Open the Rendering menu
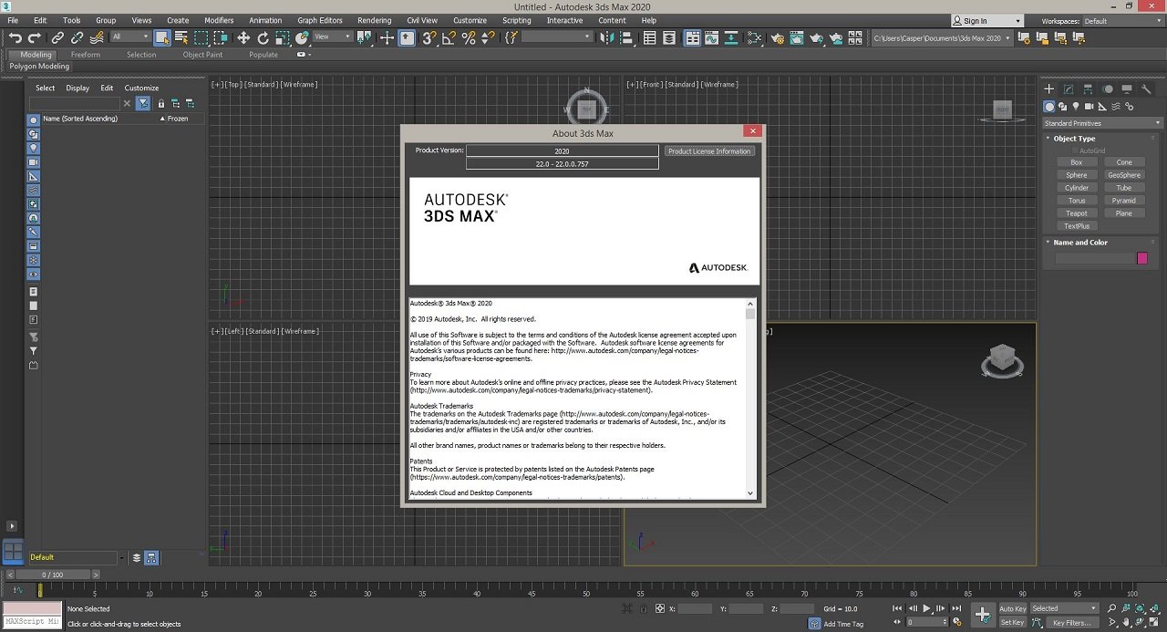The width and height of the screenshot is (1167, 632). coord(374,20)
